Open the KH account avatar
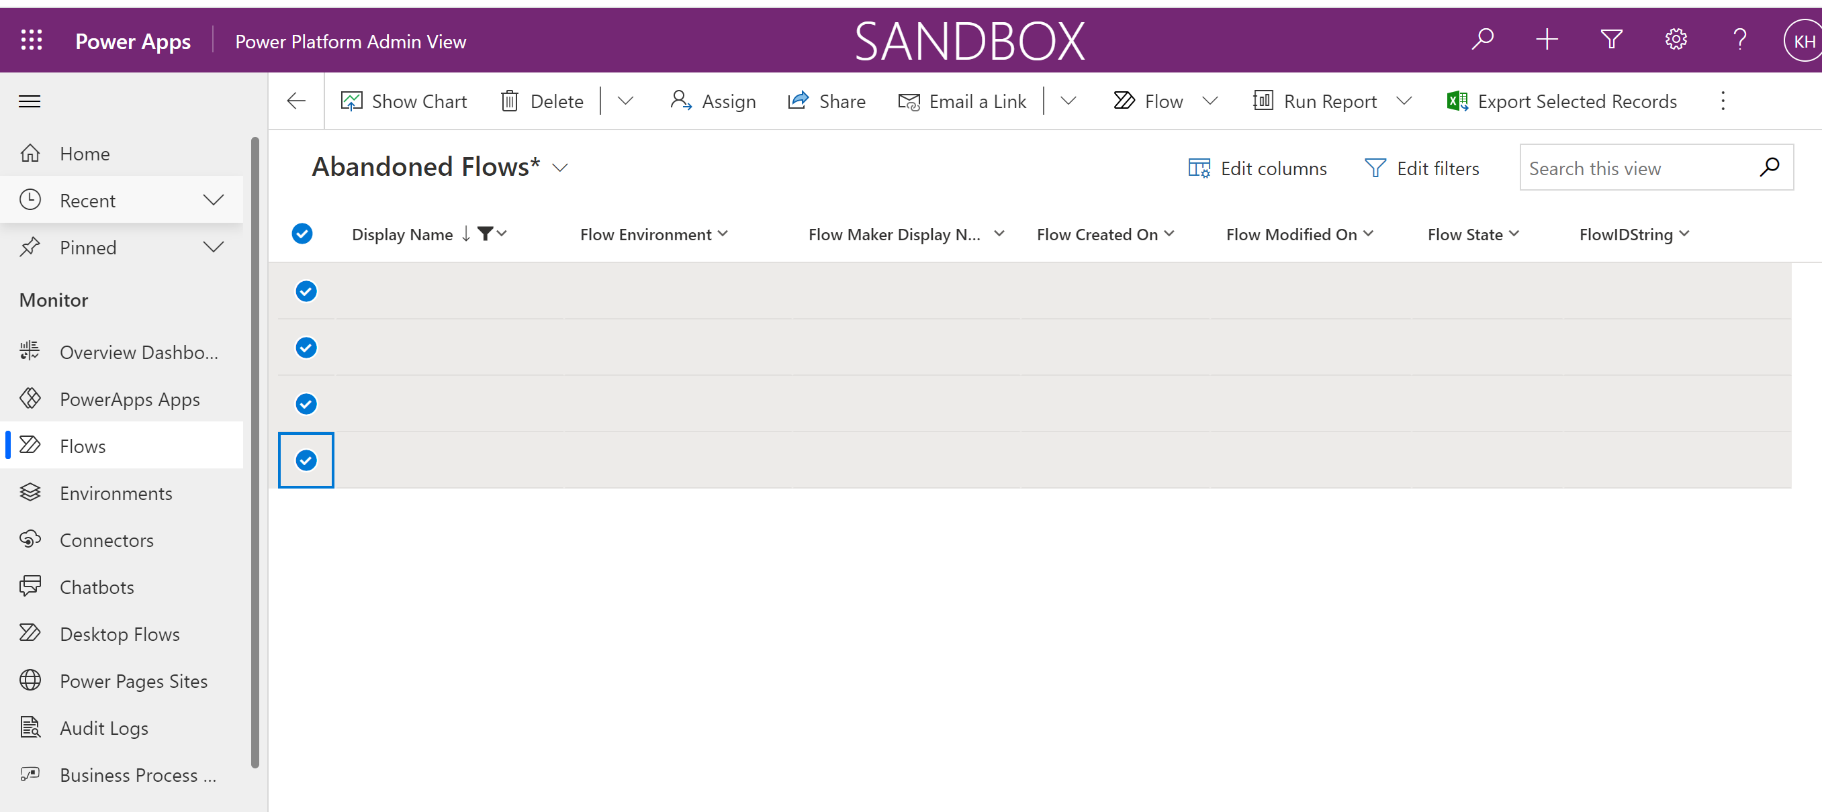 [x=1803, y=41]
